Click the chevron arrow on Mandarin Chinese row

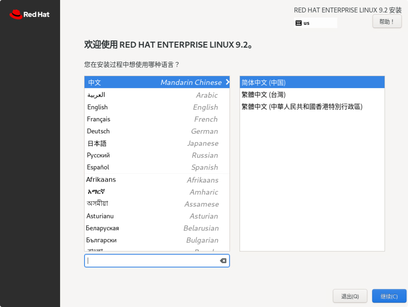pyautogui.click(x=227, y=82)
